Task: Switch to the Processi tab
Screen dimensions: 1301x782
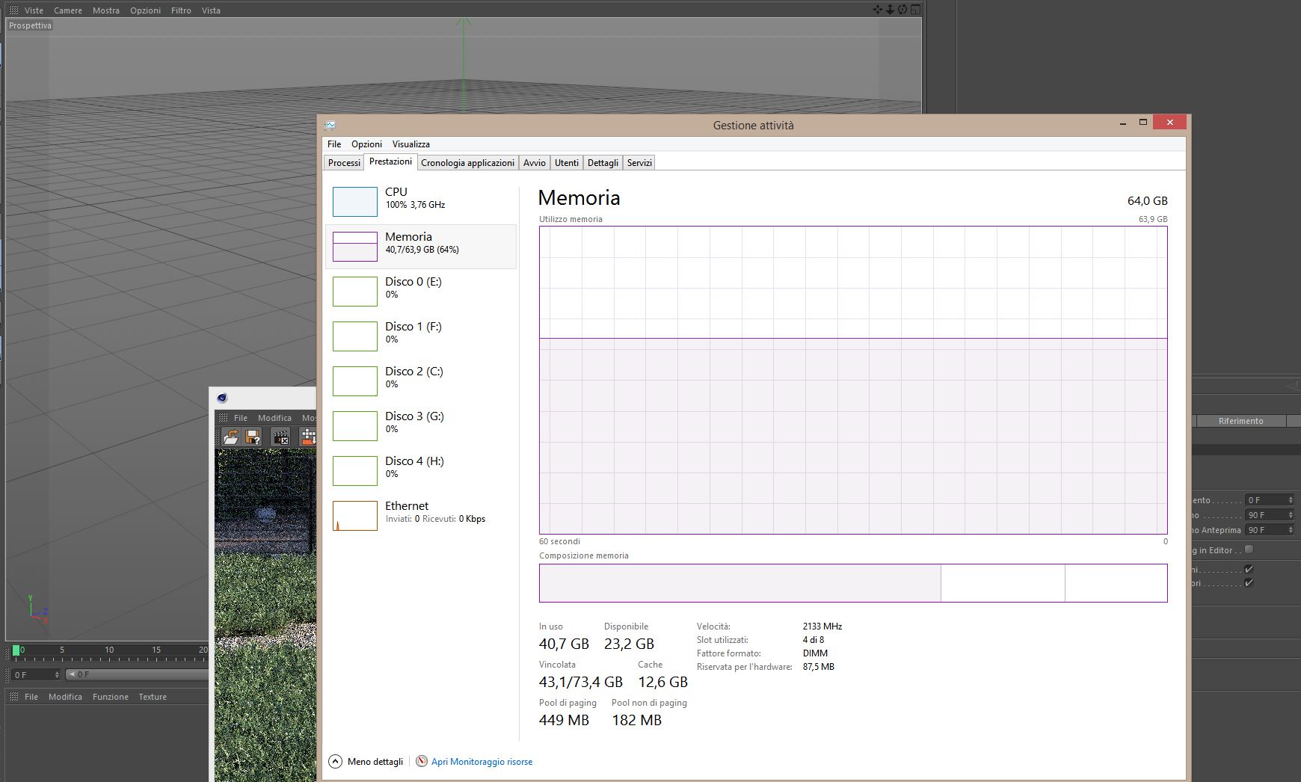Action: click(344, 162)
